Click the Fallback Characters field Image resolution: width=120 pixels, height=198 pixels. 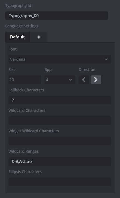[60, 100]
